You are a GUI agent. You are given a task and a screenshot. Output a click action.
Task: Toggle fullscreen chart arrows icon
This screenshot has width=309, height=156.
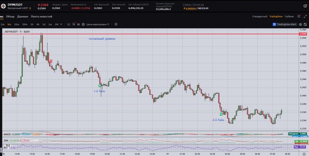point(305,17)
